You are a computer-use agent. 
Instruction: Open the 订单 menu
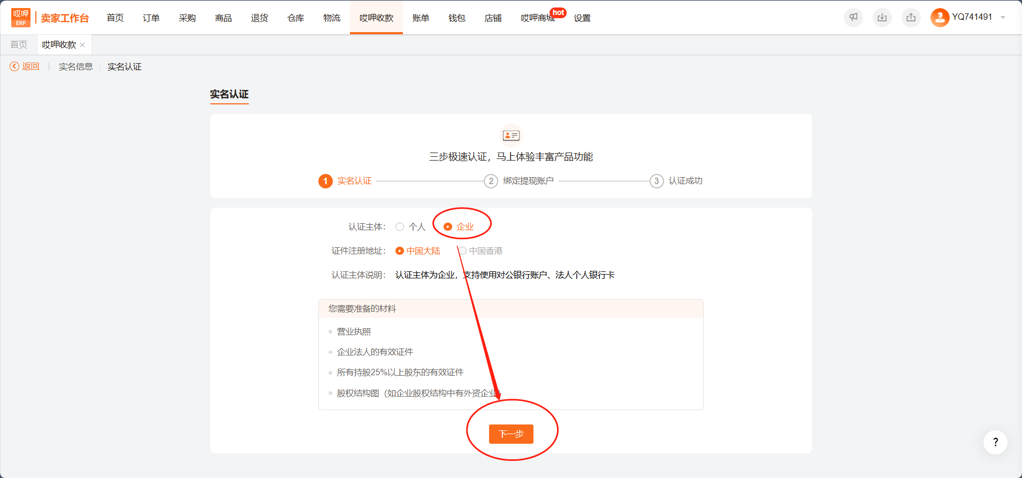pos(151,18)
